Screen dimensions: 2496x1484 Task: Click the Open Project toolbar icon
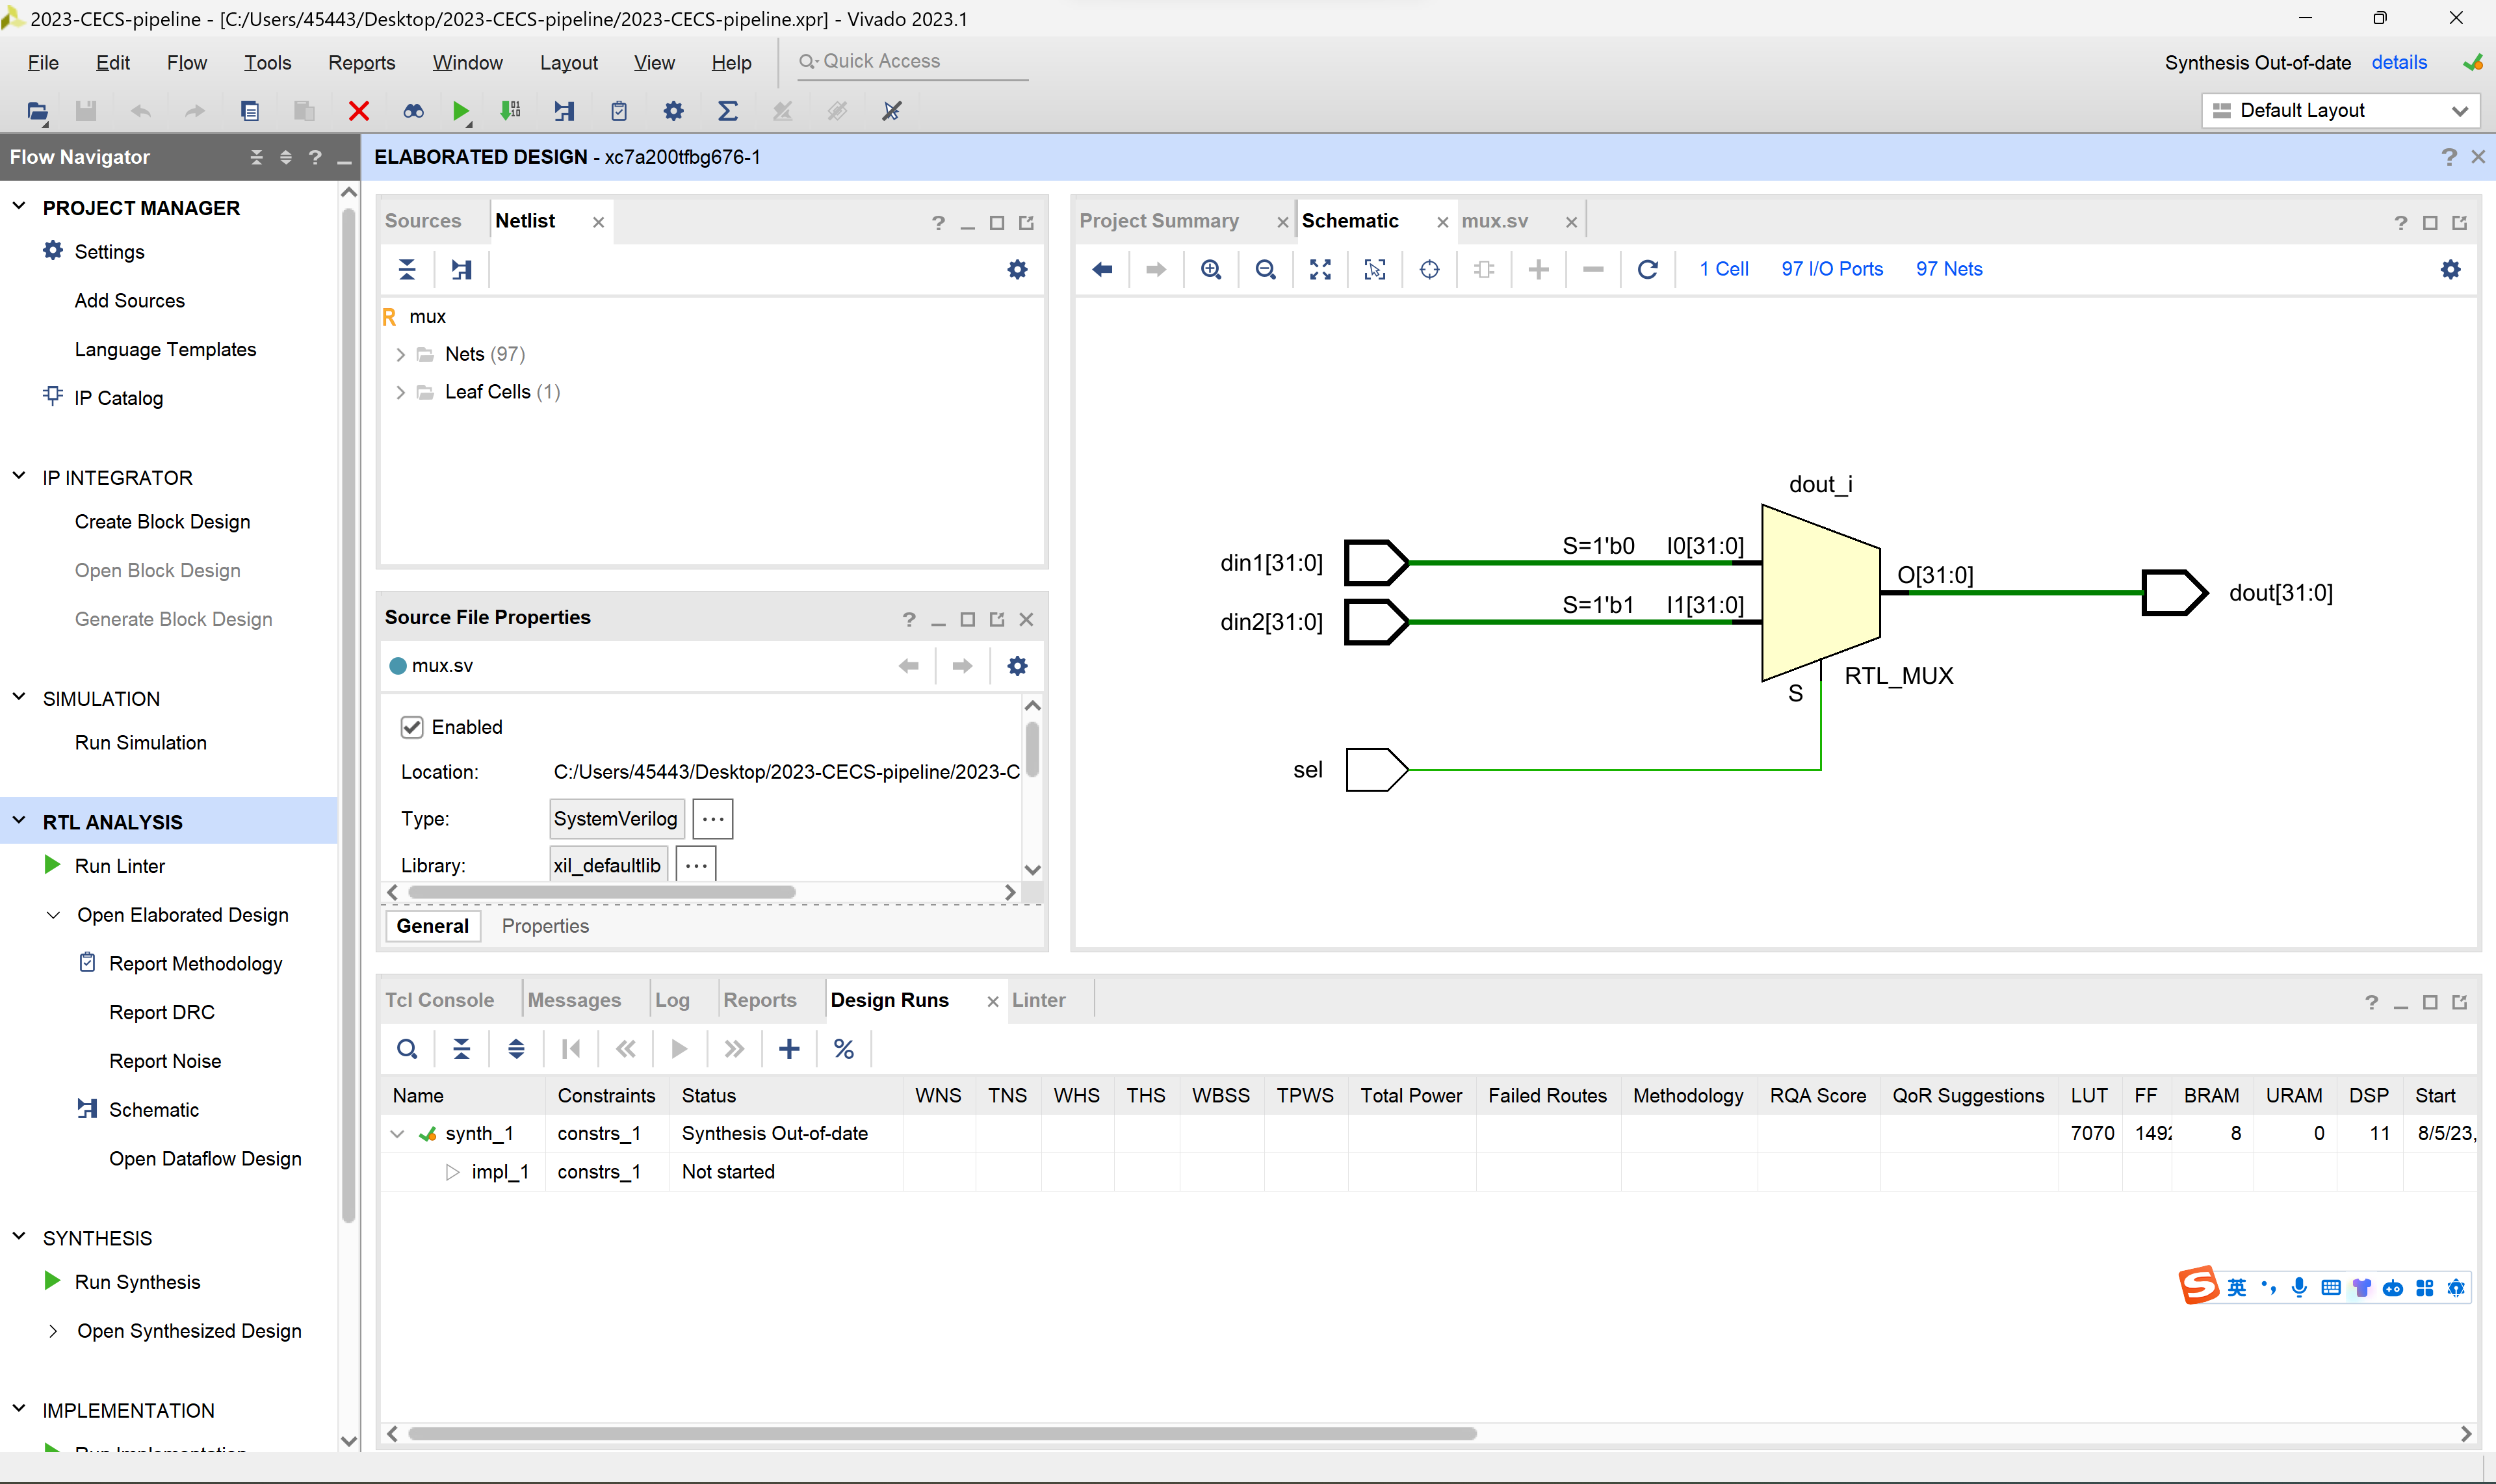[37, 111]
